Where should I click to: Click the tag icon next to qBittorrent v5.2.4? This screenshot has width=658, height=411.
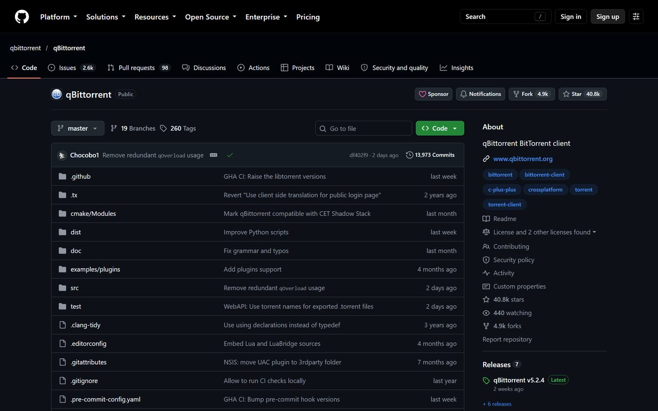[x=486, y=381]
